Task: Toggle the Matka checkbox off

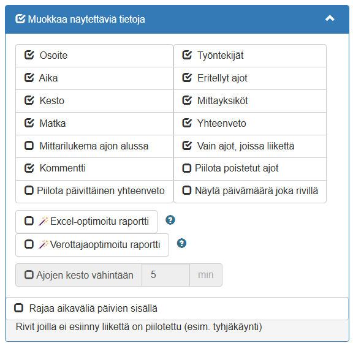Action: coord(29,123)
